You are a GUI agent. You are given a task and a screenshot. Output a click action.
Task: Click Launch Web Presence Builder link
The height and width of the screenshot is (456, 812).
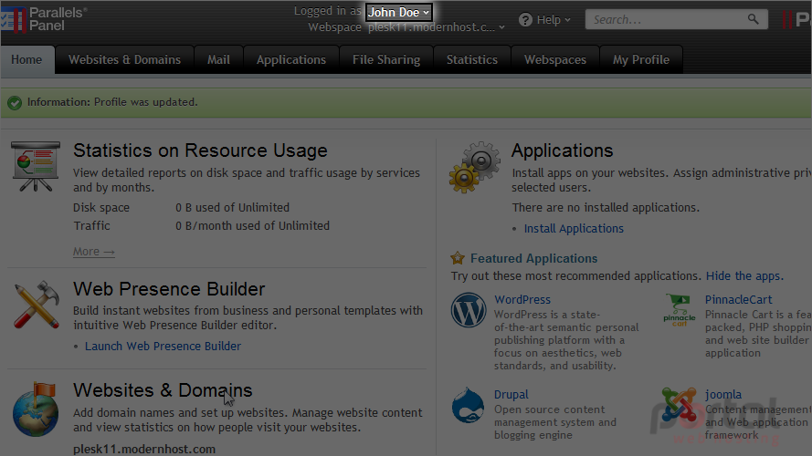[x=163, y=346]
